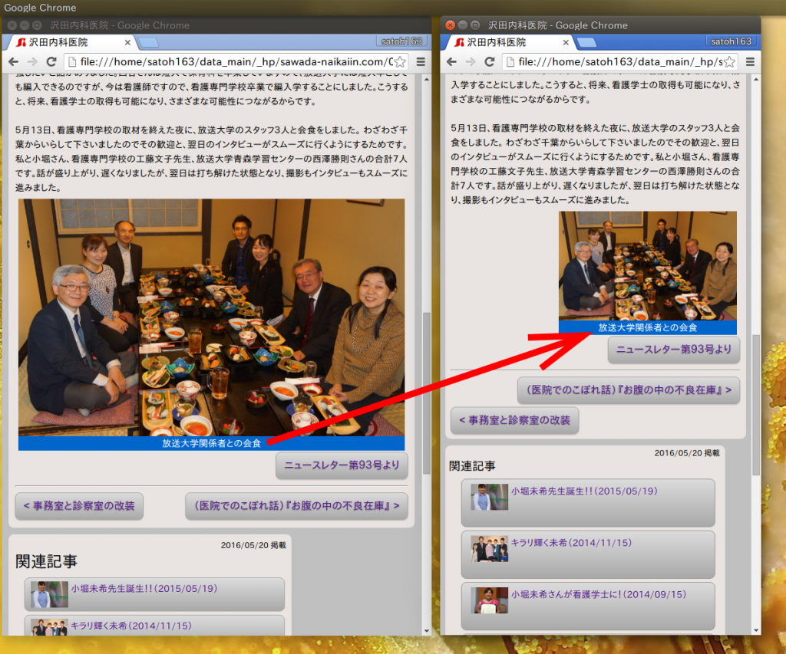Image resolution: width=786 pixels, height=654 pixels.
Task: Open the hamburger menu in left Chrome window
Action: pyautogui.click(x=421, y=61)
